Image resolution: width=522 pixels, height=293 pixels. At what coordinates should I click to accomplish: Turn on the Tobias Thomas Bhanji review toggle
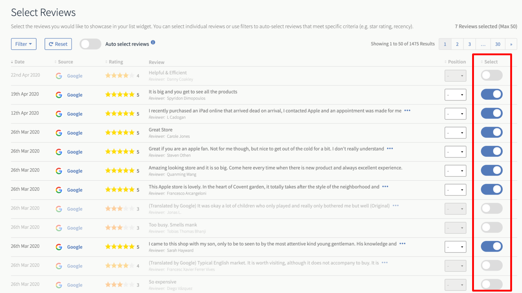(x=492, y=228)
